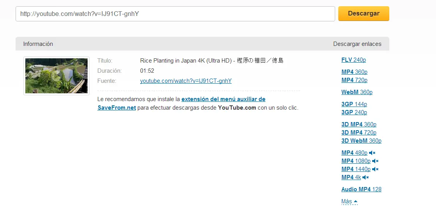
Task: Download the MP4 480p video-only link
Action: coord(354,153)
